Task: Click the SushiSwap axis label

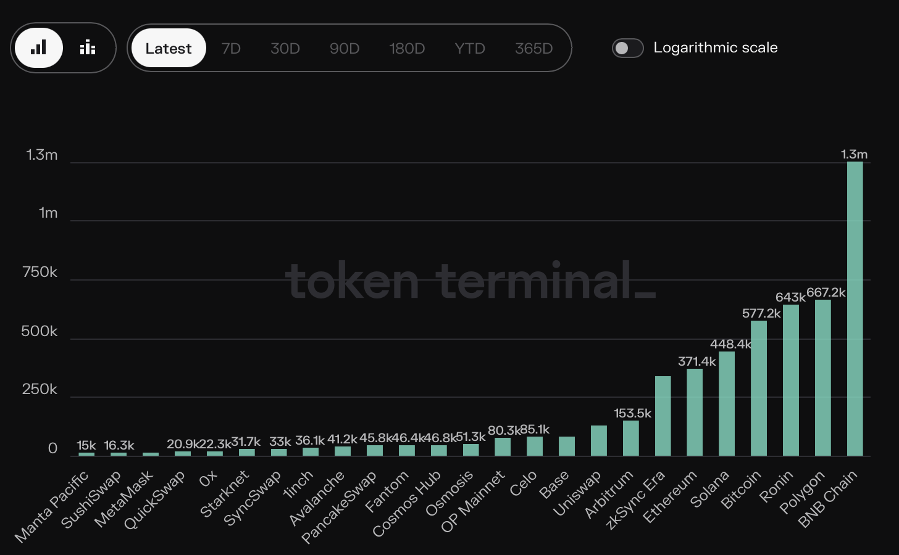Action: tap(91, 500)
